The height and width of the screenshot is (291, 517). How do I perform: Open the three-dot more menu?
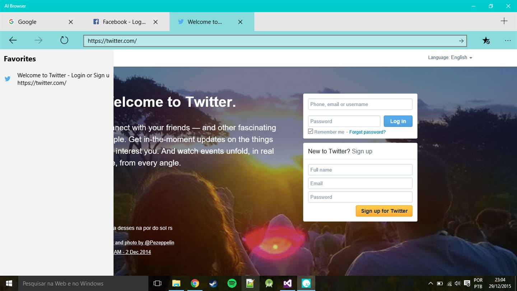click(x=508, y=41)
